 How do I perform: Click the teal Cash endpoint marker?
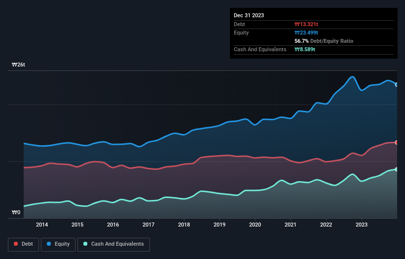[x=397, y=169]
